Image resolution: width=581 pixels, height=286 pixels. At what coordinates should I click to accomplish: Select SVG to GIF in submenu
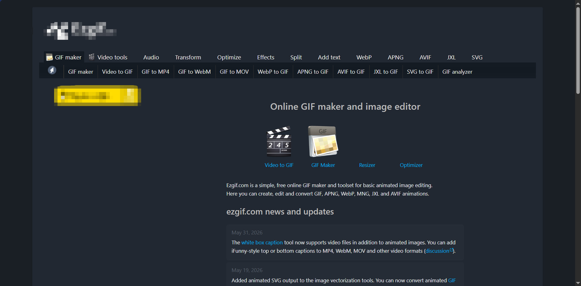420,72
